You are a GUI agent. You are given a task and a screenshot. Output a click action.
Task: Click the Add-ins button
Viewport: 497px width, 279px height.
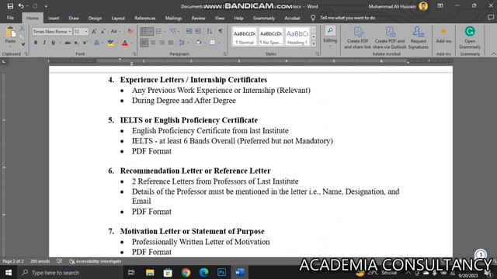443,36
